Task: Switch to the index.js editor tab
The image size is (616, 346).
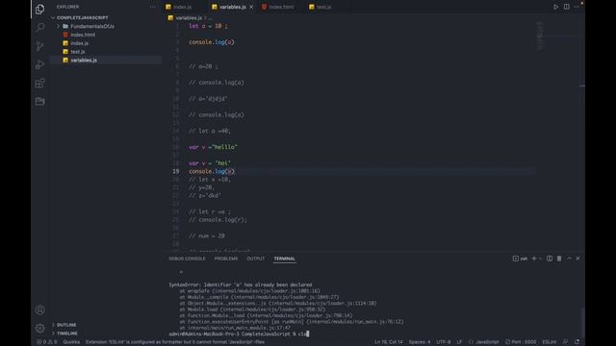Action: (182, 7)
